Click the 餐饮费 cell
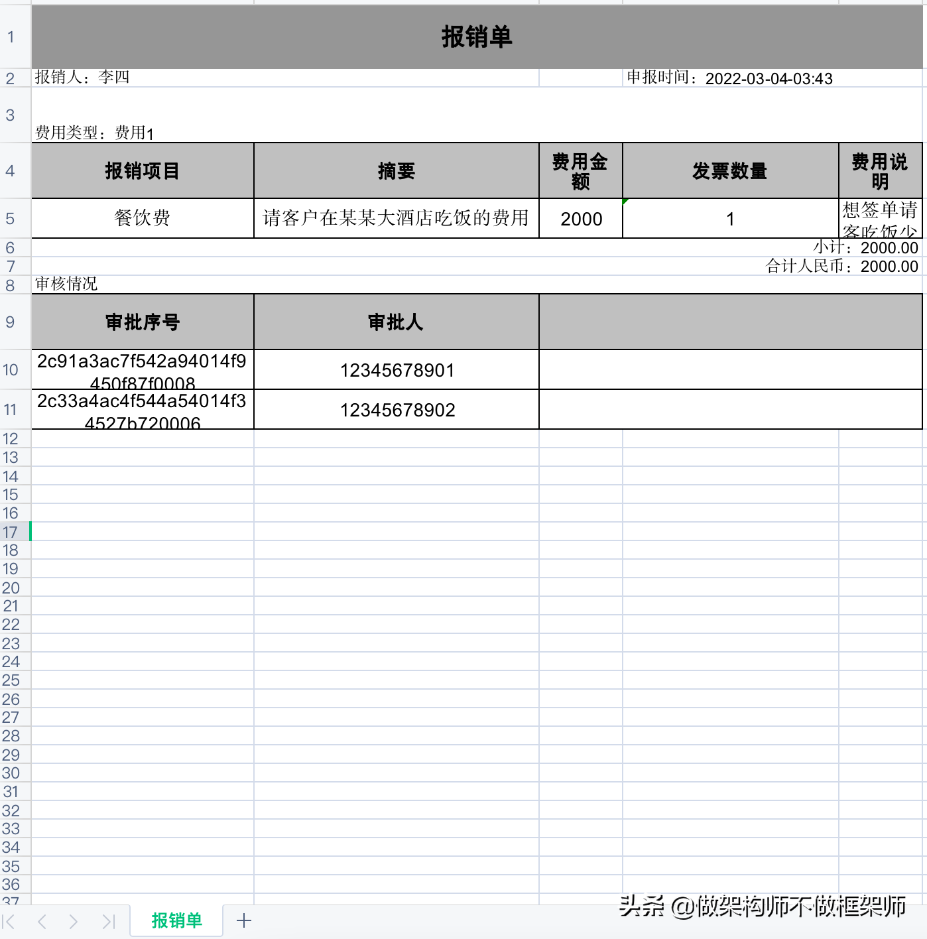 (143, 218)
